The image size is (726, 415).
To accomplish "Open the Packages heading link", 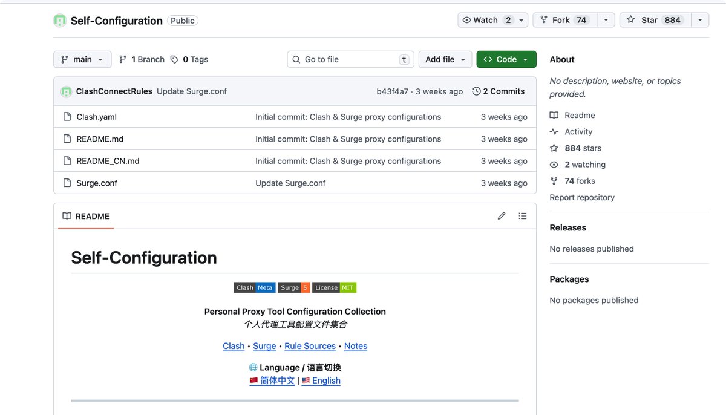I will tap(569, 279).
